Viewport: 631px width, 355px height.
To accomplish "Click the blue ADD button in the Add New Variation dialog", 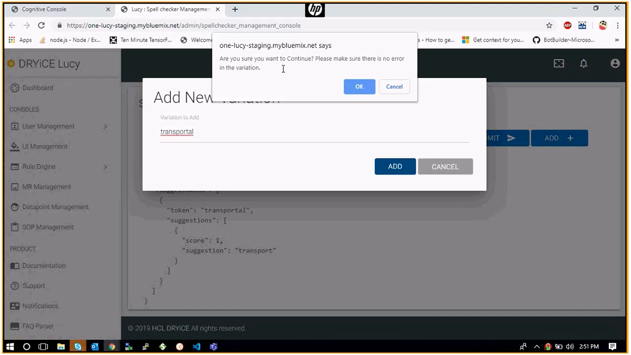I will point(395,166).
